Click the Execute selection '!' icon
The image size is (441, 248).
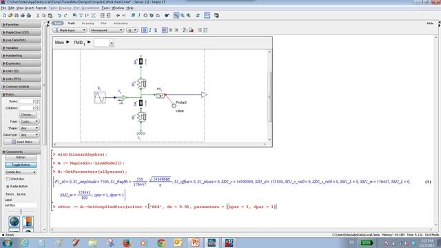pos(139,15)
